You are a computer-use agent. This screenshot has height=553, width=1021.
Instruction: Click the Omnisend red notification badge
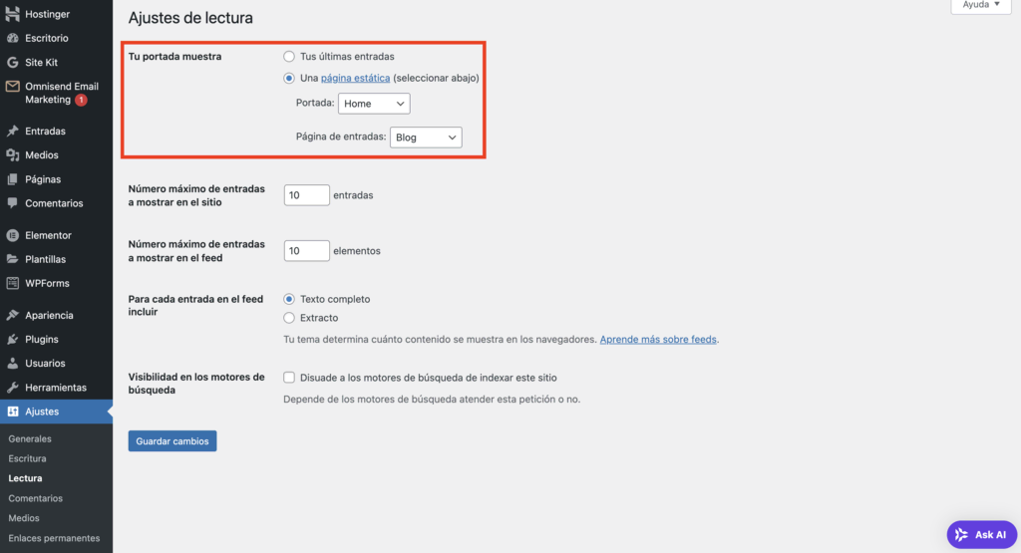[81, 100]
